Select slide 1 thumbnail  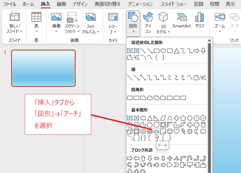coord(43,68)
